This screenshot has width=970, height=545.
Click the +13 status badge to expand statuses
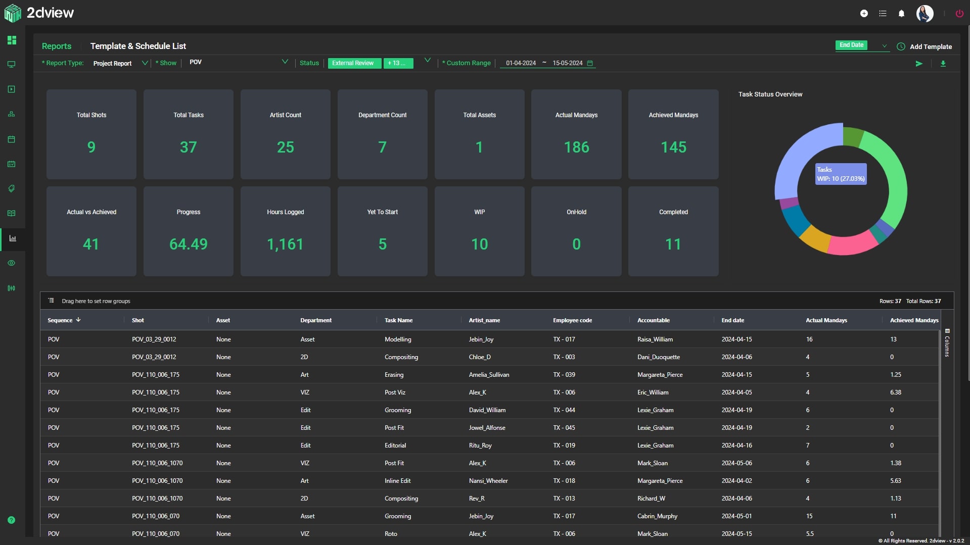pos(398,63)
